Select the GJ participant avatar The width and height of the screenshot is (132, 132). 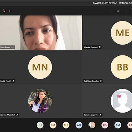(40, 125)
